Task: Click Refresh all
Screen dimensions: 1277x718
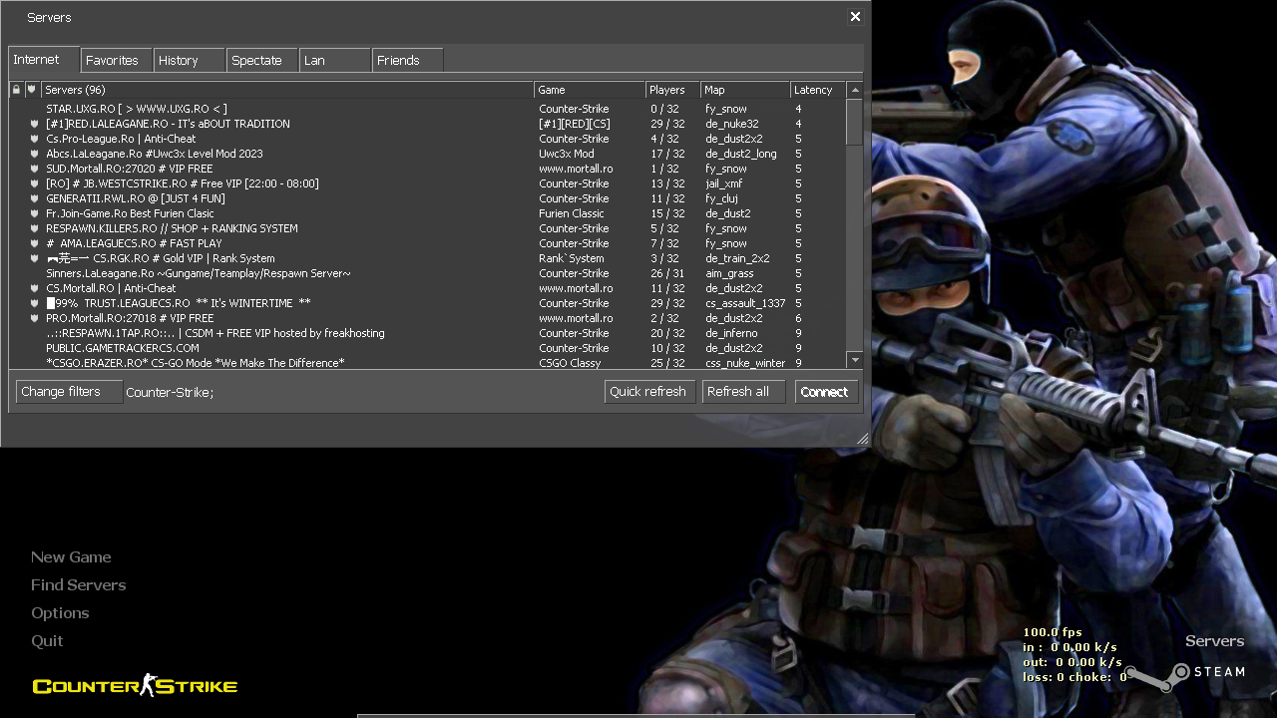Action: coord(742,391)
